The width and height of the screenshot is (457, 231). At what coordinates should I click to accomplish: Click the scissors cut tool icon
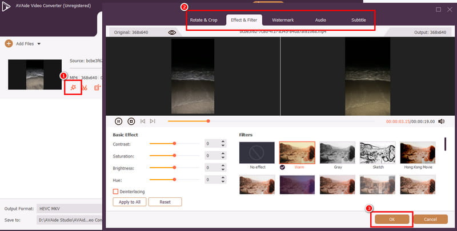(85, 87)
